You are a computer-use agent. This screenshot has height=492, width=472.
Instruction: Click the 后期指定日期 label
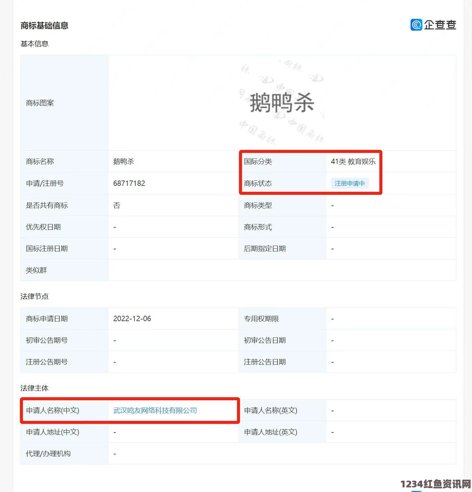click(265, 249)
